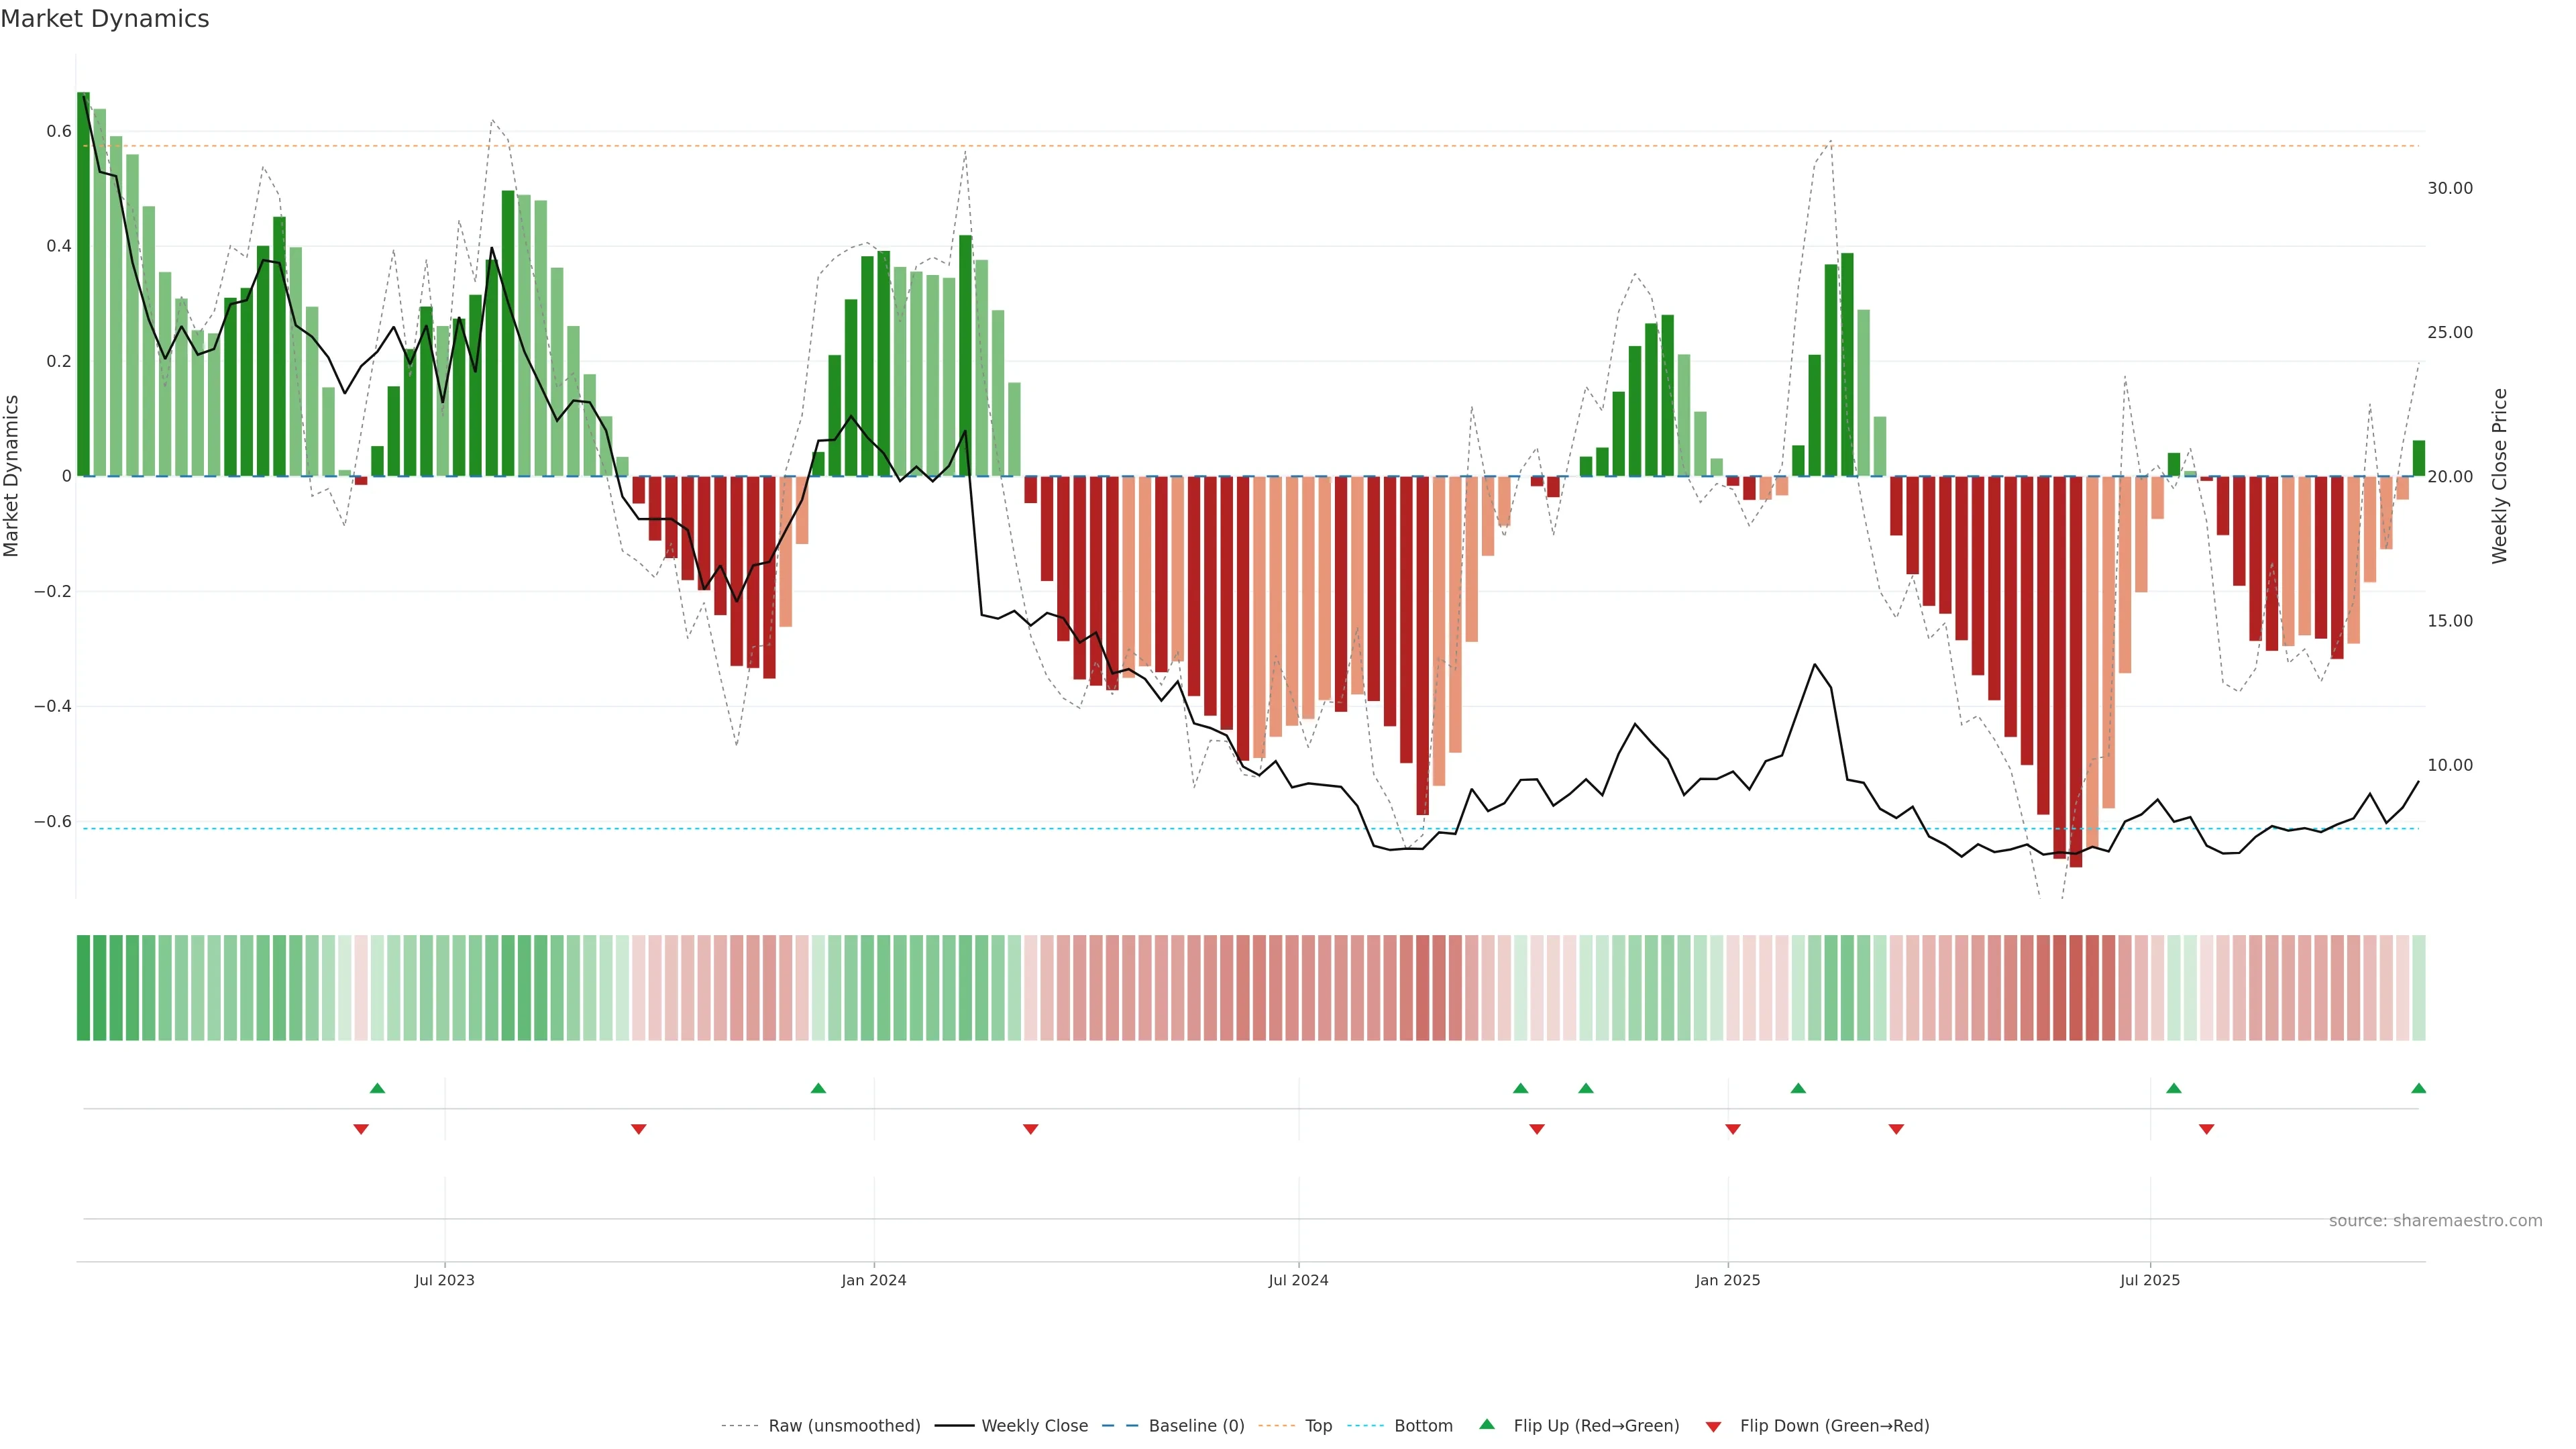2576x1449 pixels.
Task: Click the Flip Up triangle icon in legend
Action: click(1487, 1424)
